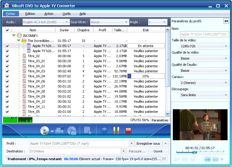Click the Parcourir button
This screenshot has width=232, height=167.
[x=137, y=151]
